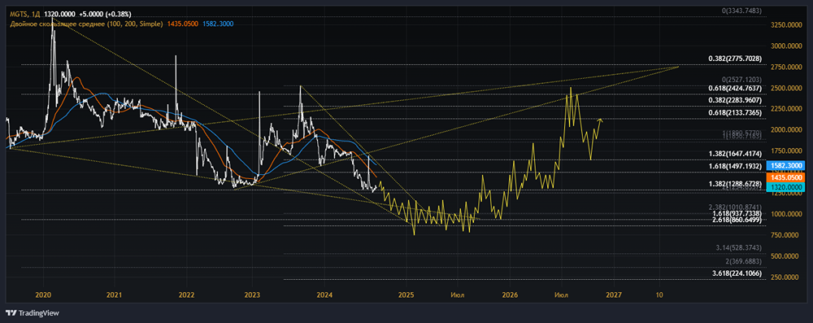Click the 2024 label on time axis
The width and height of the screenshot is (813, 323).
(324, 295)
